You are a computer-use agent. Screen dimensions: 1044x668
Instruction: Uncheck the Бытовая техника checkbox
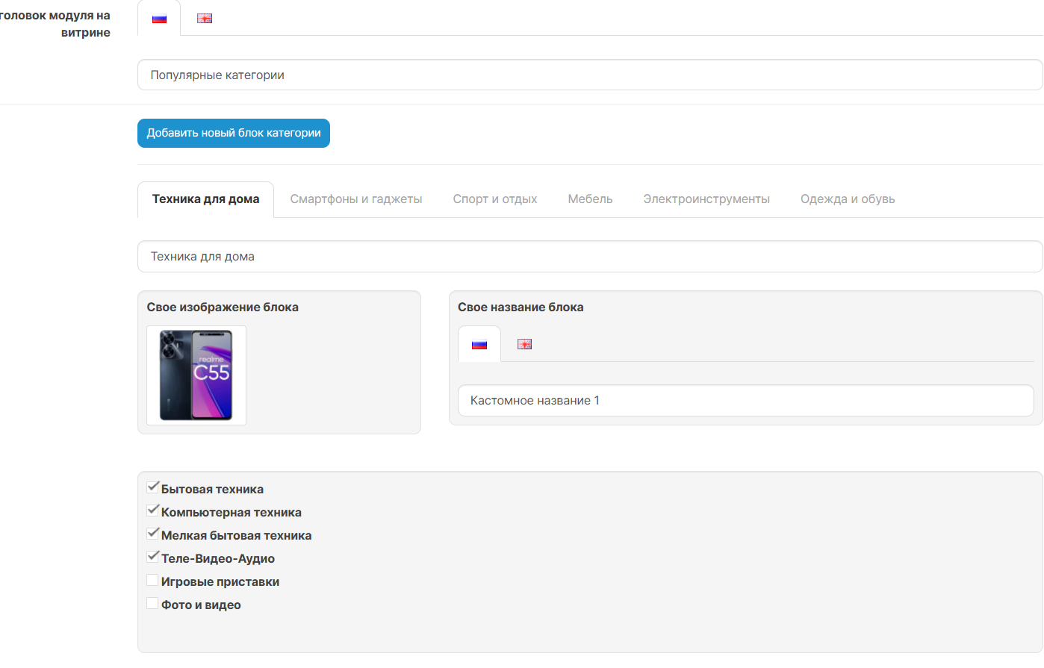[x=153, y=488]
